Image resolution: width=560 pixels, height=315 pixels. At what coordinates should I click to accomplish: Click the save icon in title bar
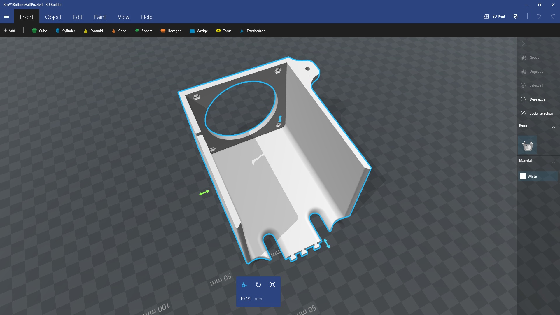516,17
